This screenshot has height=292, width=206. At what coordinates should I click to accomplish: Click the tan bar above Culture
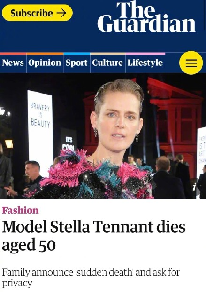(x=108, y=54)
